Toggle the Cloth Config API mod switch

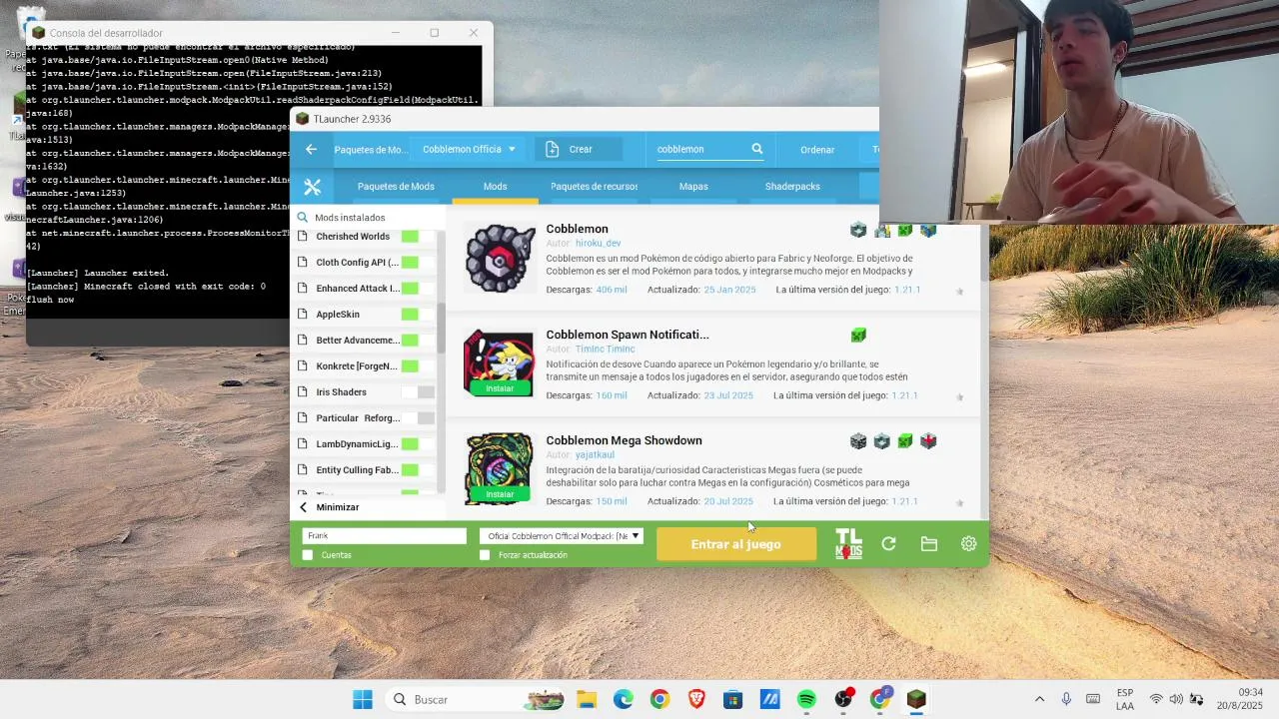pos(418,263)
